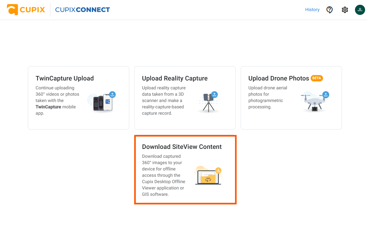Click the drone aerial photos description text
The width and height of the screenshot is (367, 249).
pos(268,97)
